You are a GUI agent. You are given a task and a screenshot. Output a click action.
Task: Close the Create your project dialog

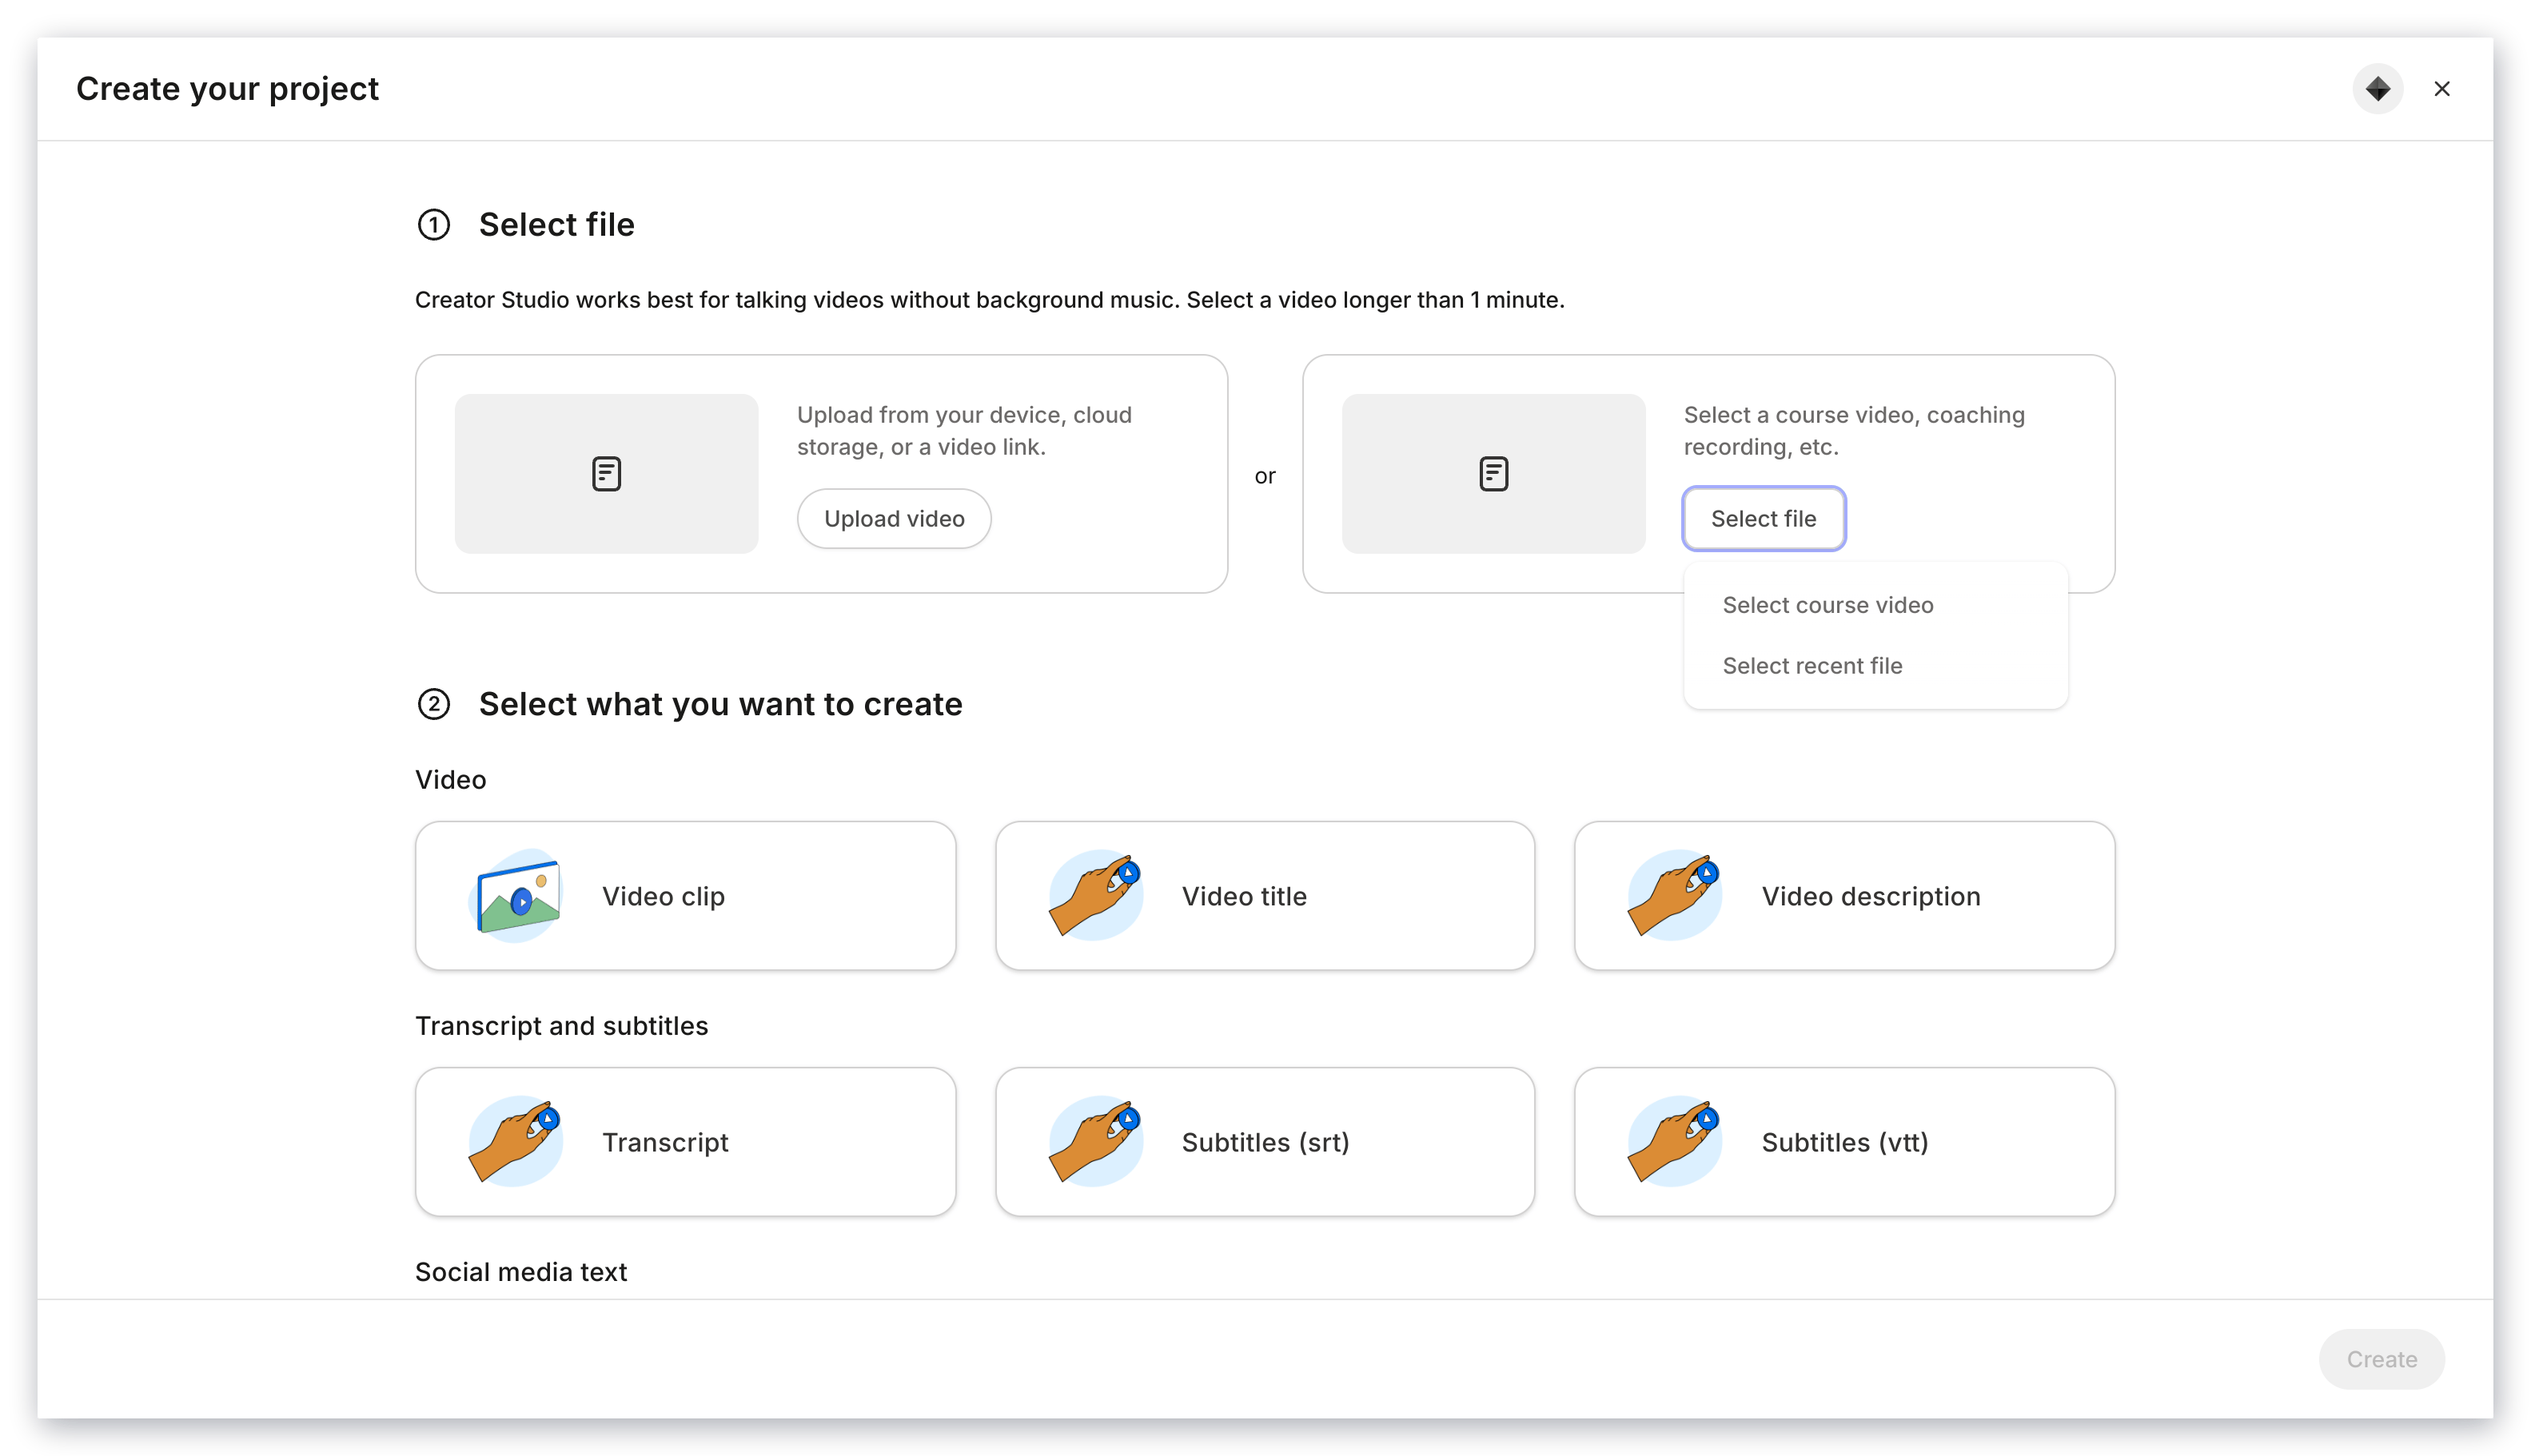2441,89
